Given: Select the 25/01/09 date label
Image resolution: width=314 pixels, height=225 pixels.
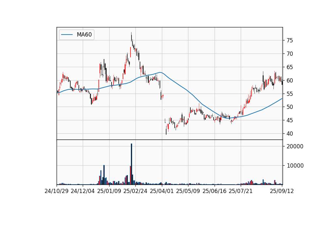Looking at the screenshot, I should [109, 191].
